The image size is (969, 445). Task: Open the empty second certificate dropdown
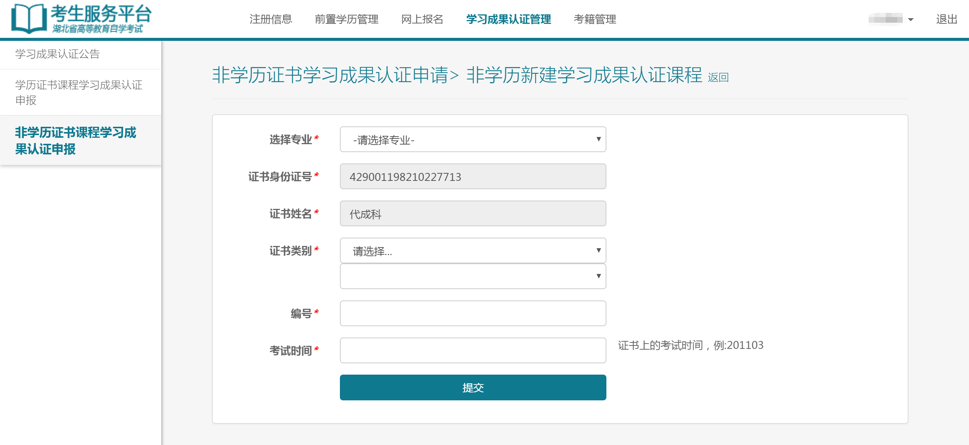pyautogui.click(x=472, y=277)
